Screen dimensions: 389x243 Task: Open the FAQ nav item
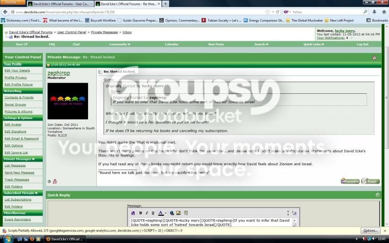click(52, 44)
